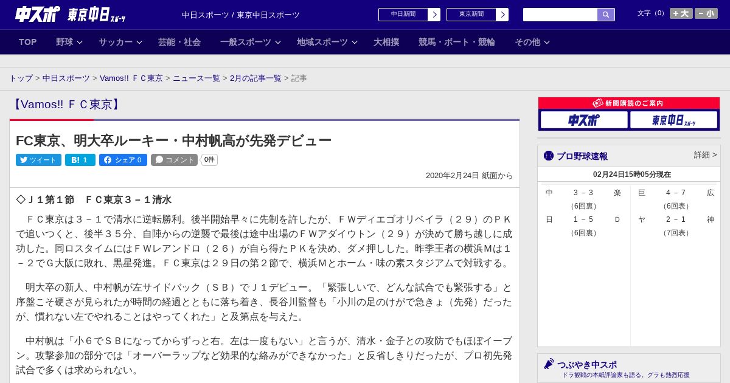730x383 pixels.
Task: Open comments via コメント button
Action: (174, 160)
